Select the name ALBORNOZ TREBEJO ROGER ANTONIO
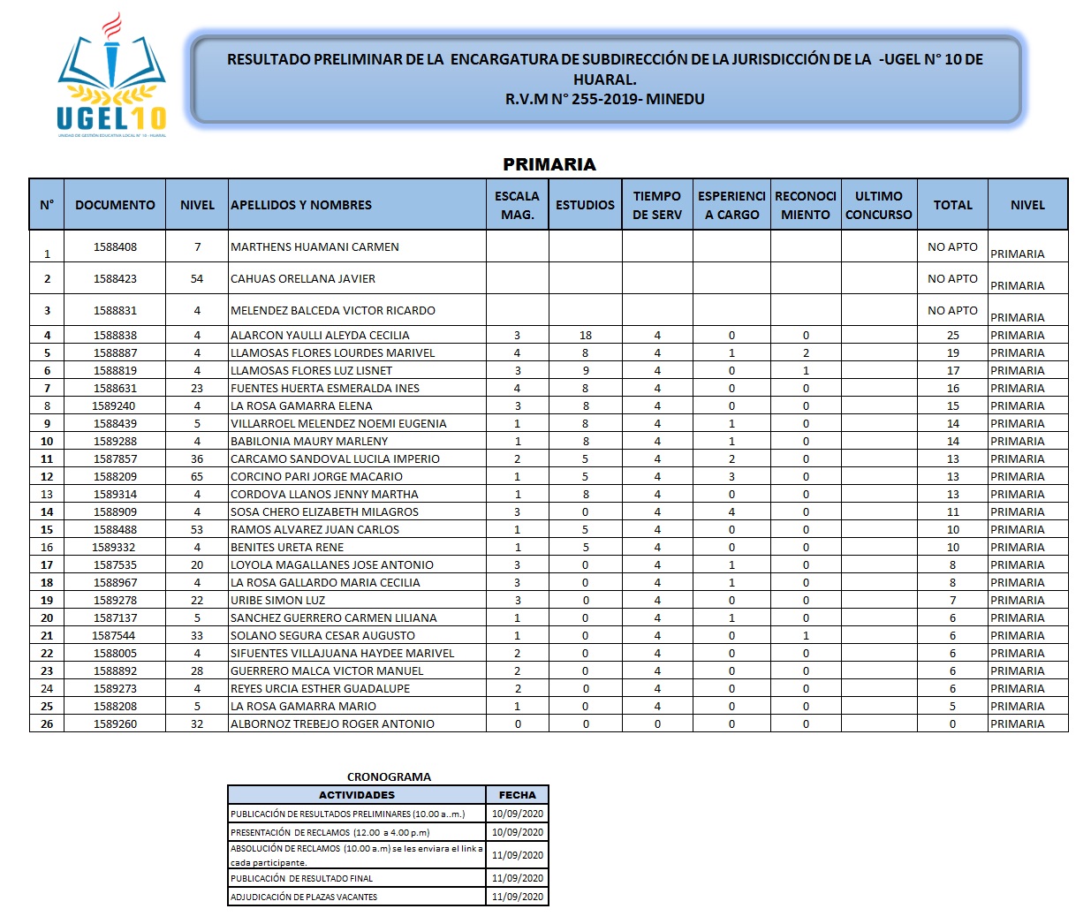The image size is (1091, 924). coord(332,724)
